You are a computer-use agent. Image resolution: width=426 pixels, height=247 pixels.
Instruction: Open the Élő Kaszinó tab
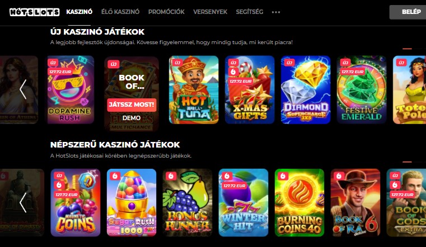[120, 12]
